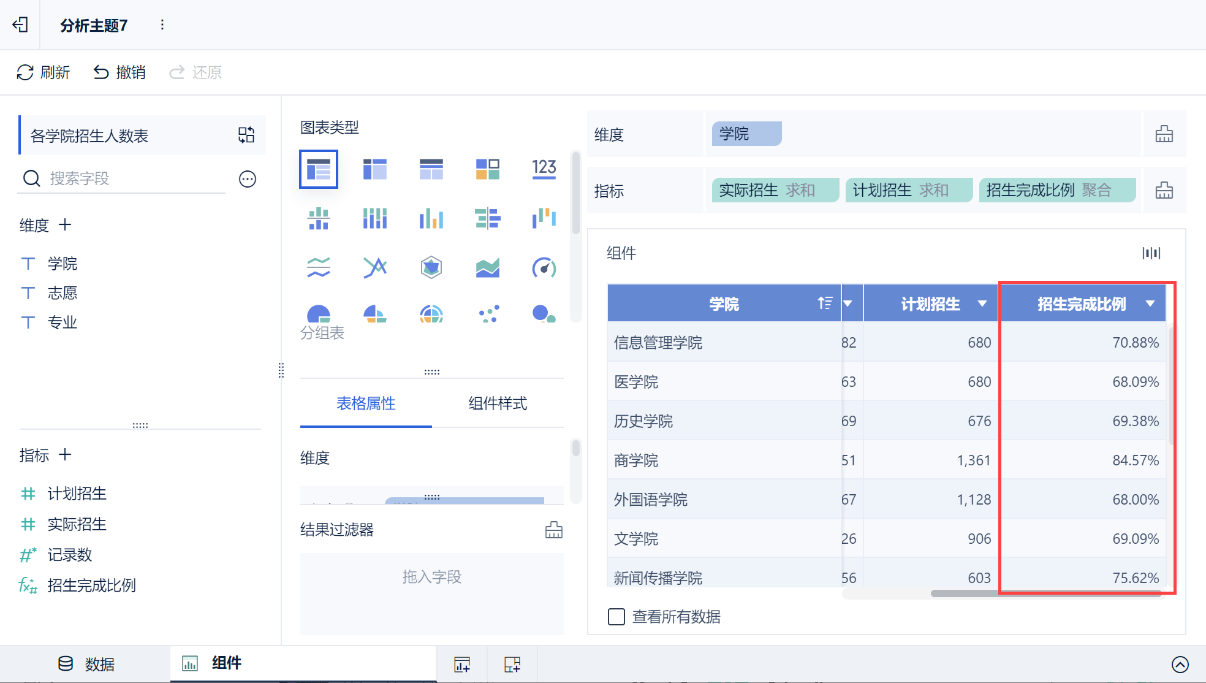Pick the gauge dashboard chart icon
Viewport: 1206px width, 683px height.
[x=544, y=267]
